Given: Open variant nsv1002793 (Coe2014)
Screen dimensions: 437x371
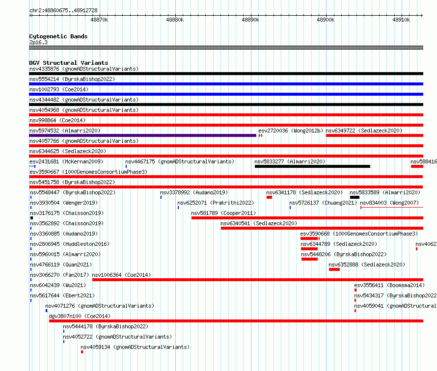Looking at the screenshot, I should pyautogui.click(x=59, y=89).
